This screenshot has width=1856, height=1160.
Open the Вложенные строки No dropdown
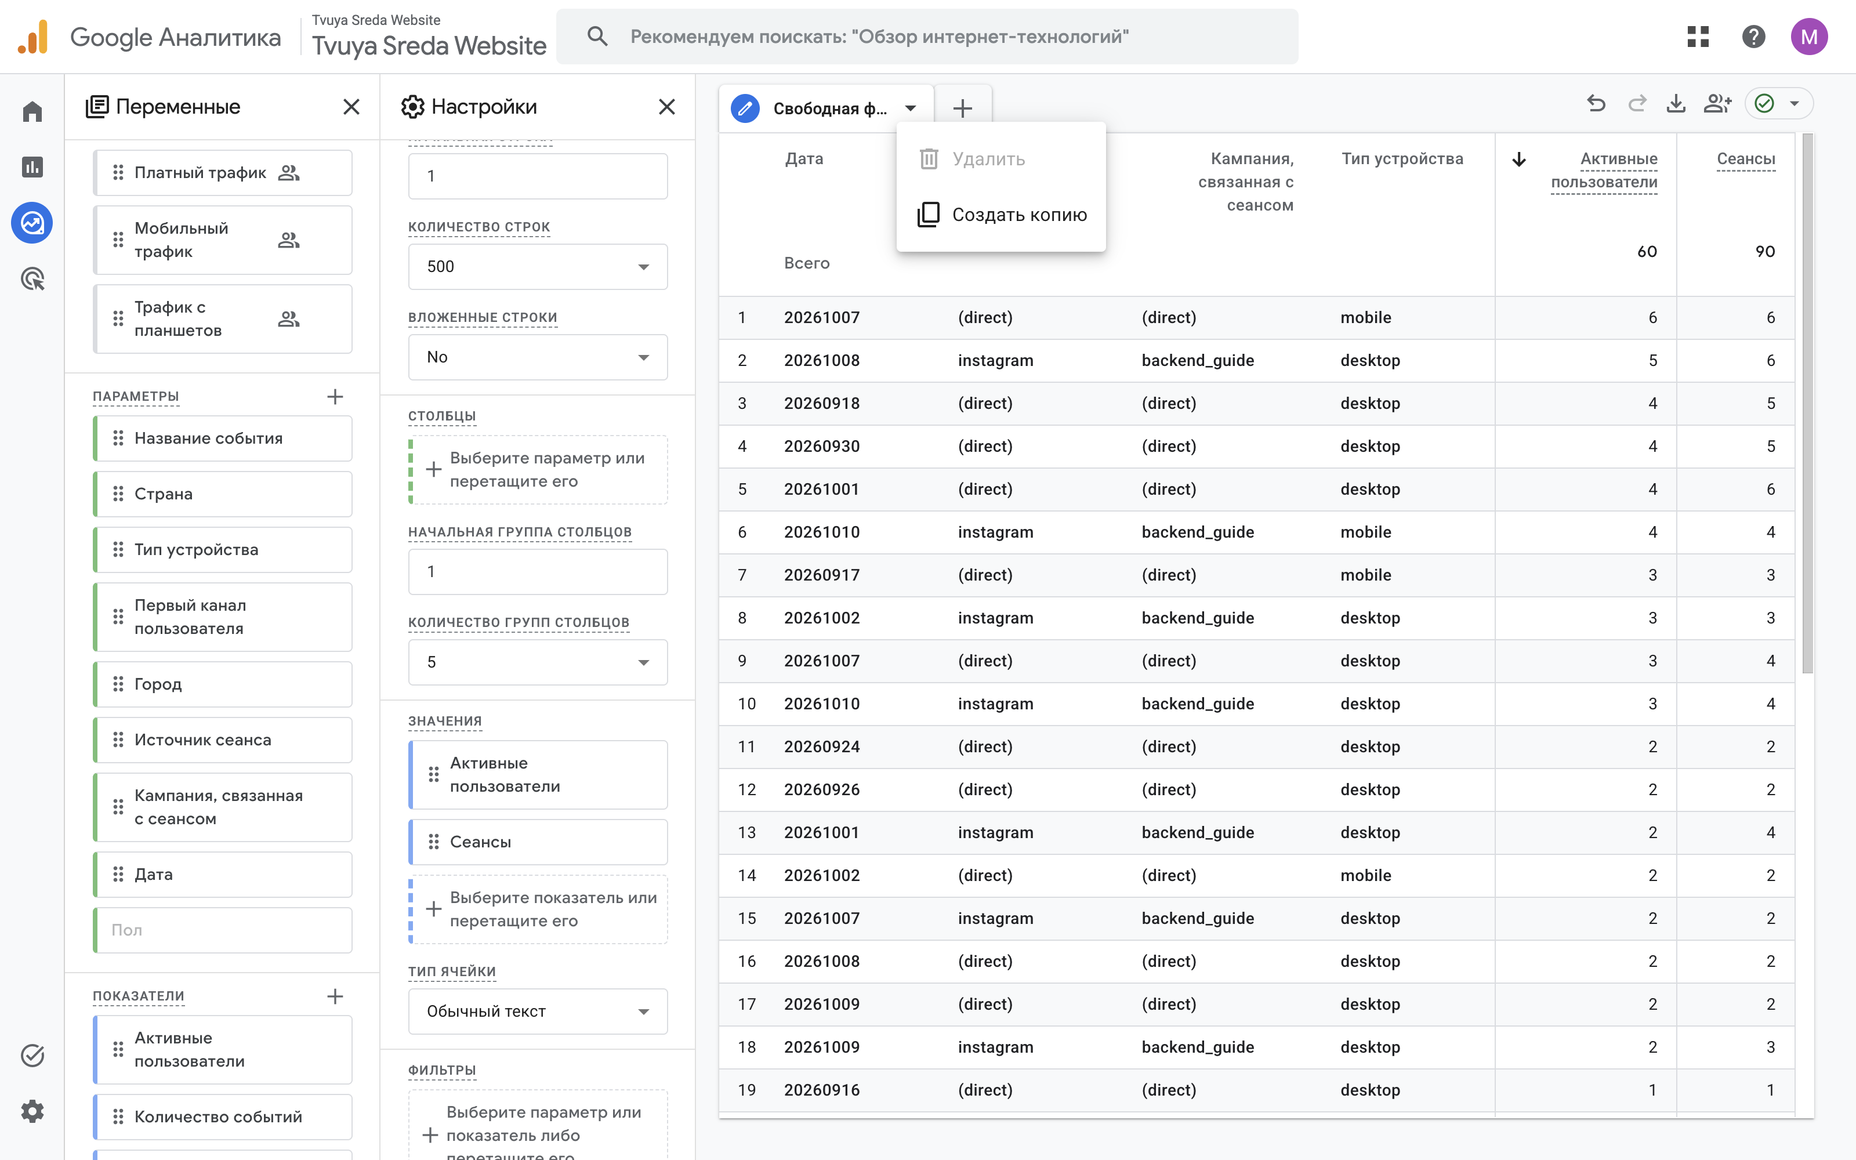tap(538, 357)
